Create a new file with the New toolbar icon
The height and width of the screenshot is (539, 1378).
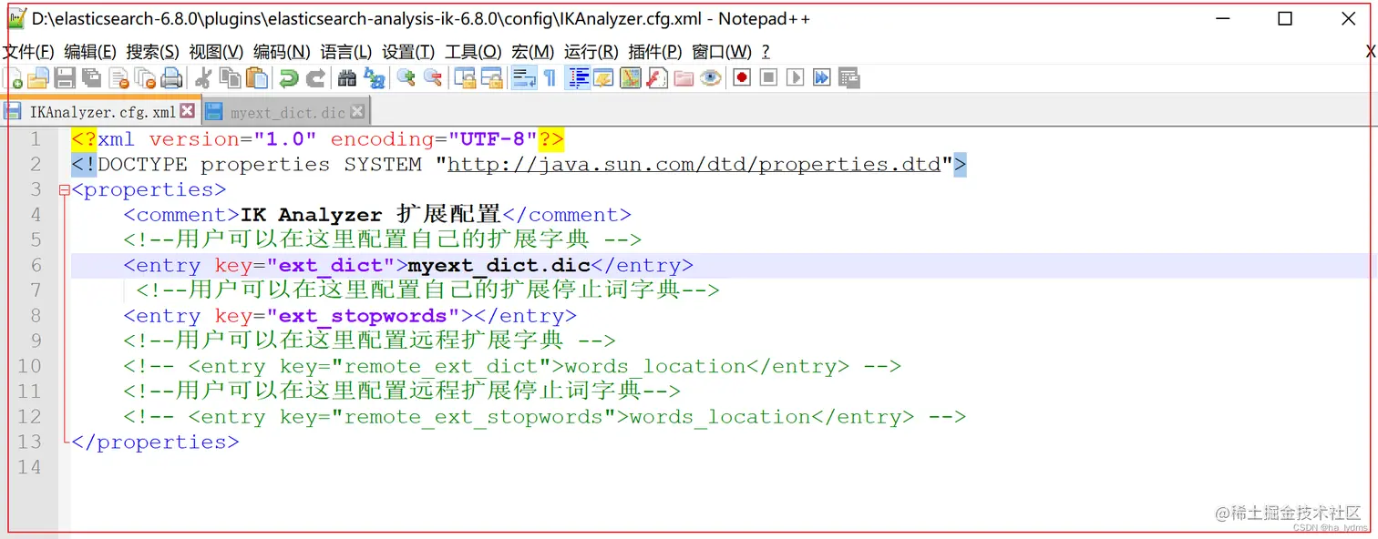(x=13, y=78)
